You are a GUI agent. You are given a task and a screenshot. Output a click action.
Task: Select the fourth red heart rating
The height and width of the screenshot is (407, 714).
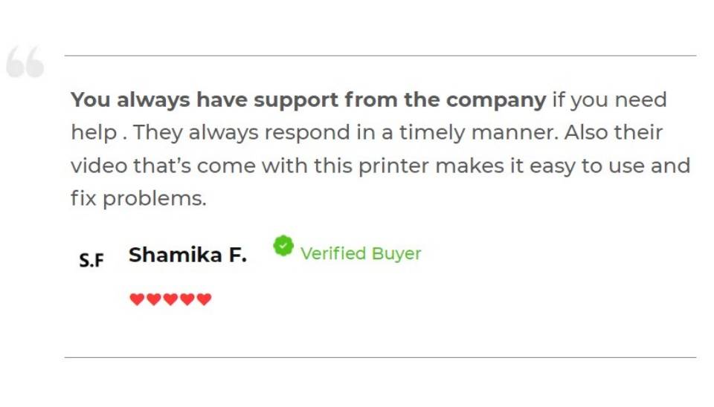click(187, 299)
